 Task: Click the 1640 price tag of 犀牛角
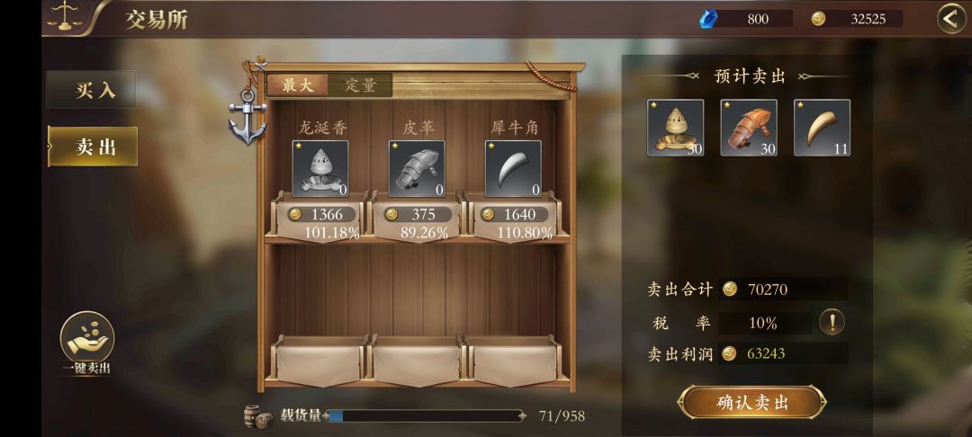(x=513, y=214)
